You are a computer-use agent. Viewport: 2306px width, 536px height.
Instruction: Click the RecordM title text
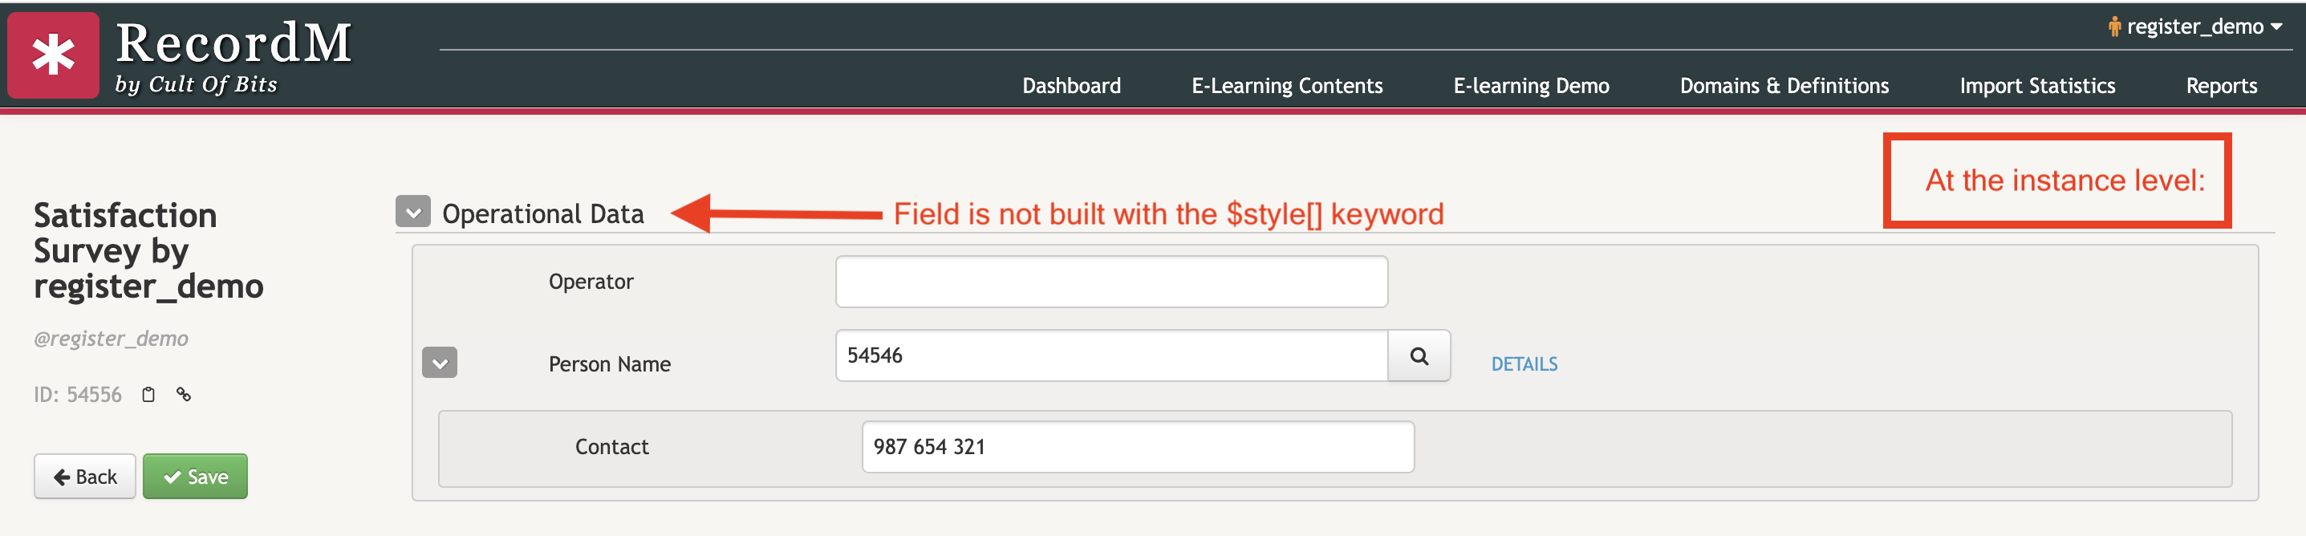(x=234, y=43)
